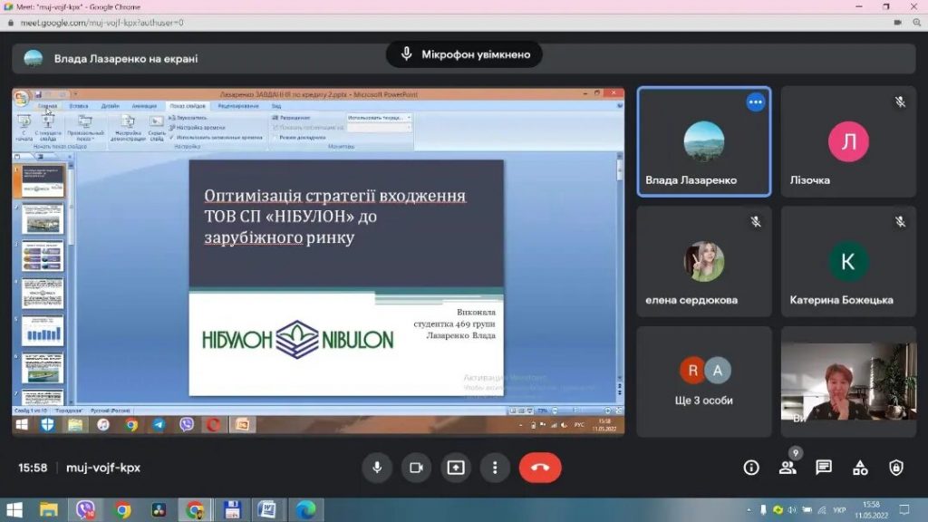This screenshot has height=522, width=928.
Task: Click the present screen button
Action: point(456,468)
